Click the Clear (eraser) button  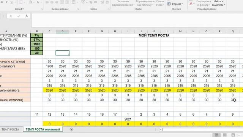click(191, 4)
